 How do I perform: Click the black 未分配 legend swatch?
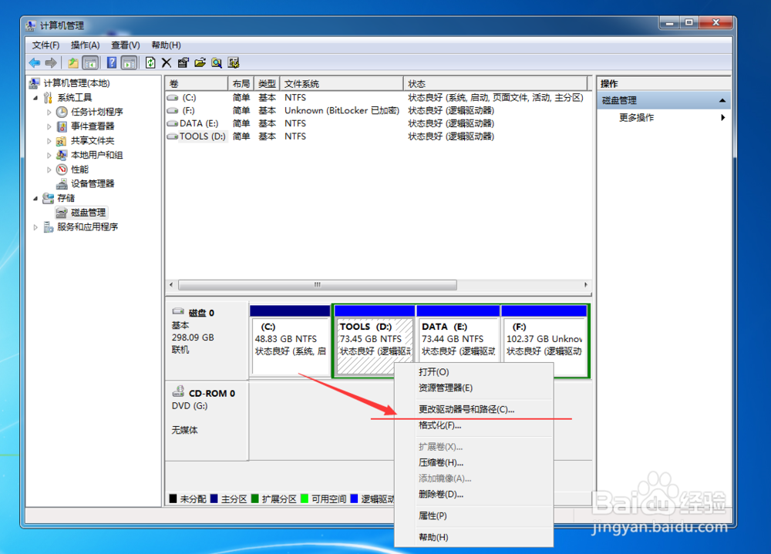(x=173, y=499)
